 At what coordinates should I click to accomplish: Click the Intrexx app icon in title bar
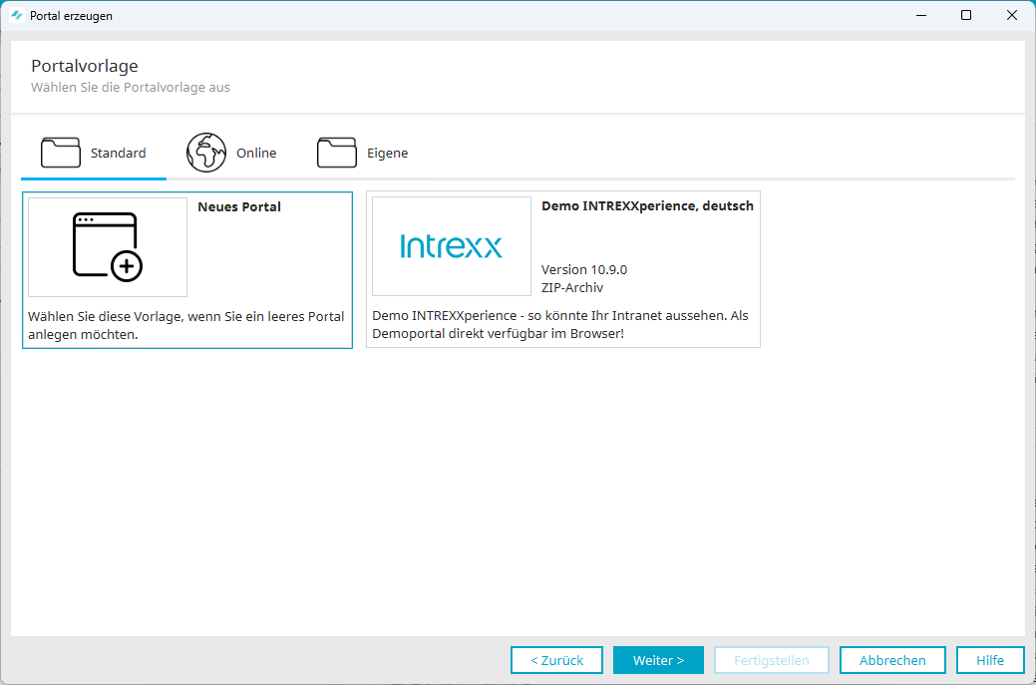pos(17,16)
